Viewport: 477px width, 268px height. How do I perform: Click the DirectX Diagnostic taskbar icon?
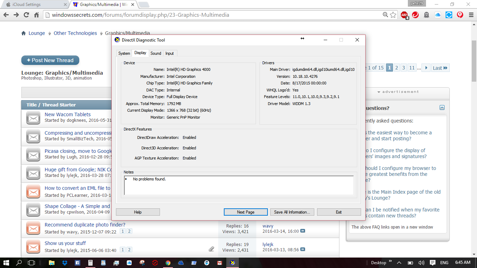[232, 262]
